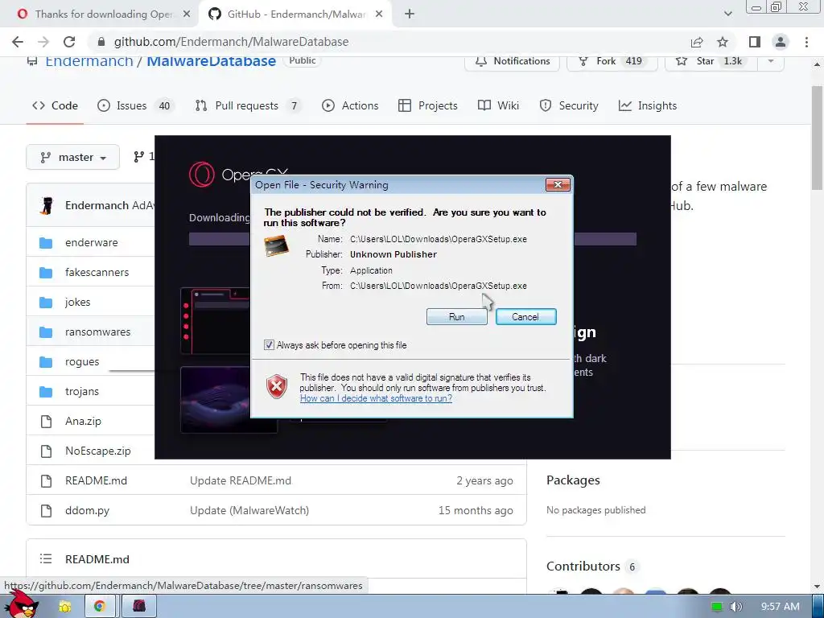Viewport: 824px width, 618px height.
Task: Open the rogues folder
Action: (82, 361)
